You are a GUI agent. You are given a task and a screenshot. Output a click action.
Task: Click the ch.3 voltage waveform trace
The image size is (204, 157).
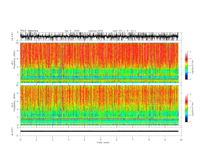[x=99, y=131]
